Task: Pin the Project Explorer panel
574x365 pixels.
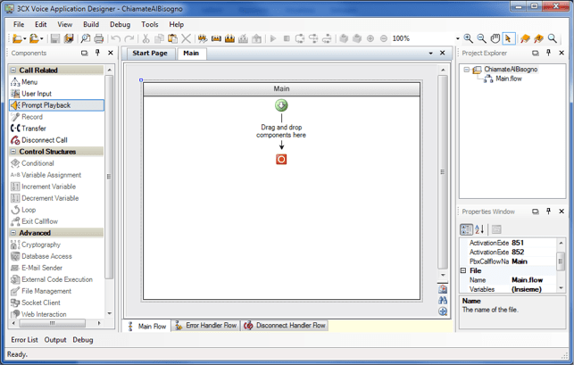Action: click(x=548, y=53)
